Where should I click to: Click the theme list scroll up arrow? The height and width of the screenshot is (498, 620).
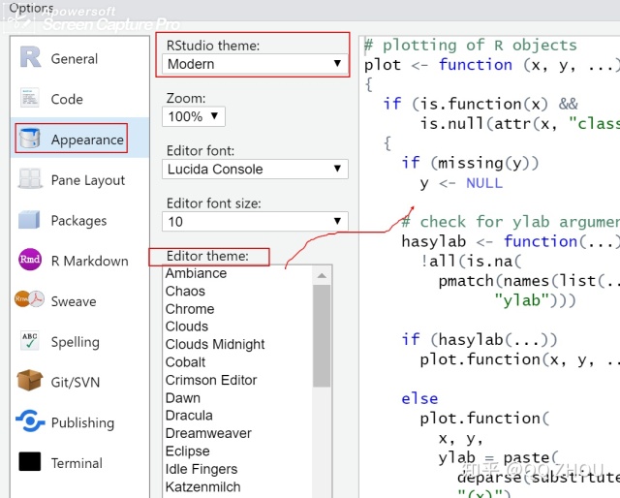click(322, 276)
